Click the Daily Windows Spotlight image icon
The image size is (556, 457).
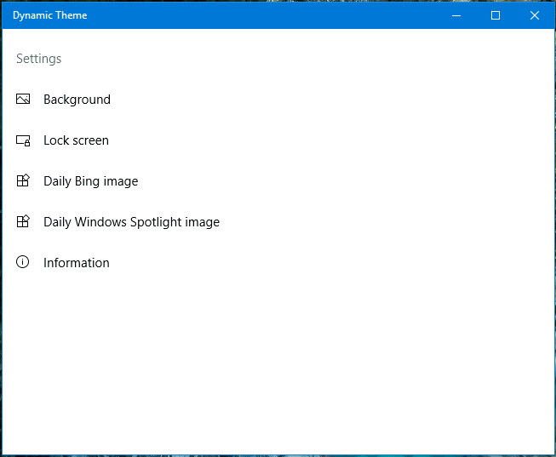pyautogui.click(x=23, y=221)
